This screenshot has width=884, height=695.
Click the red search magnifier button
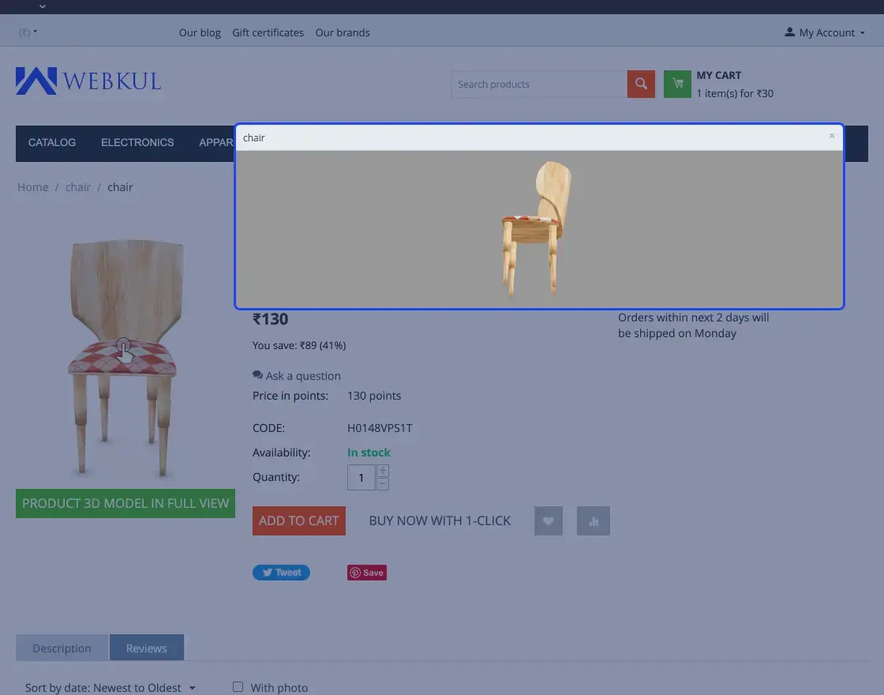coord(641,84)
